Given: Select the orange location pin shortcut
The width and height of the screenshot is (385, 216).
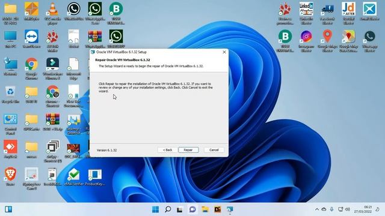Looking at the screenshot, I should pos(327,36).
